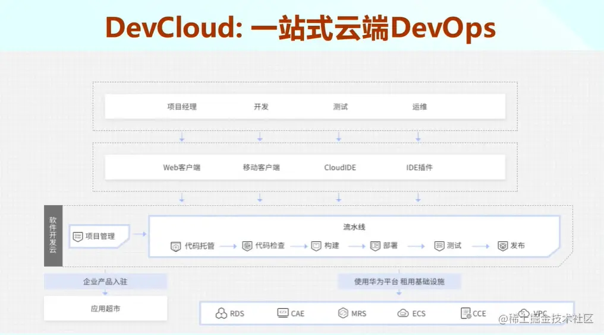The height and width of the screenshot is (335, 604).
Task: Select the 项目经理 role label
Action: click(x=182, y=106)
